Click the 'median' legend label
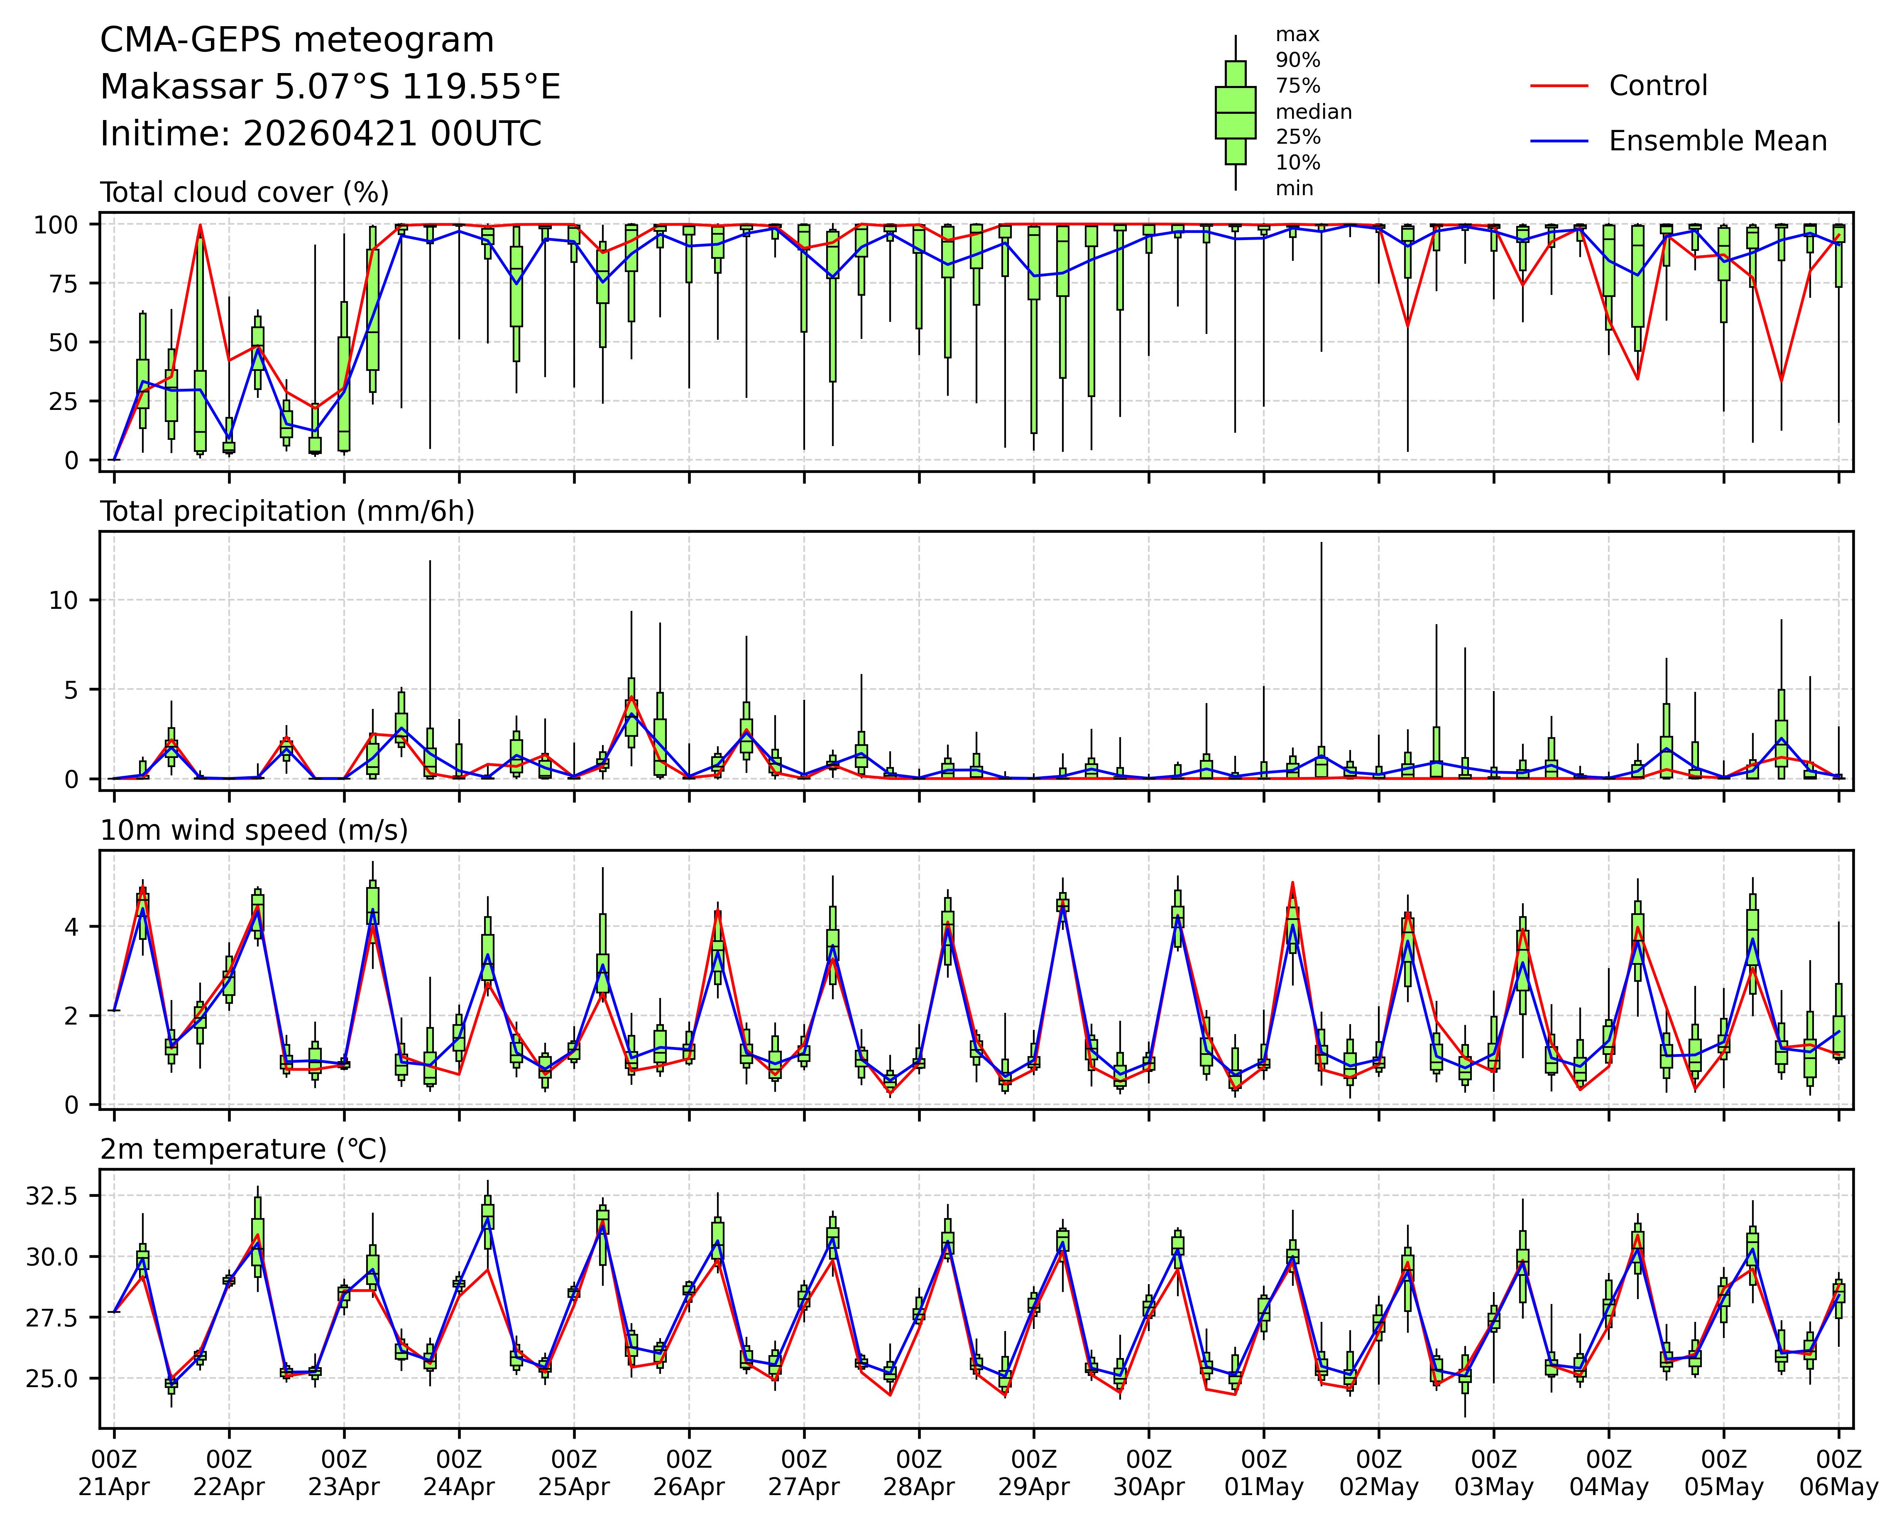The height and width of the screenshot is (1525, 1904). pyautogui.click(x=1313, y=112)
